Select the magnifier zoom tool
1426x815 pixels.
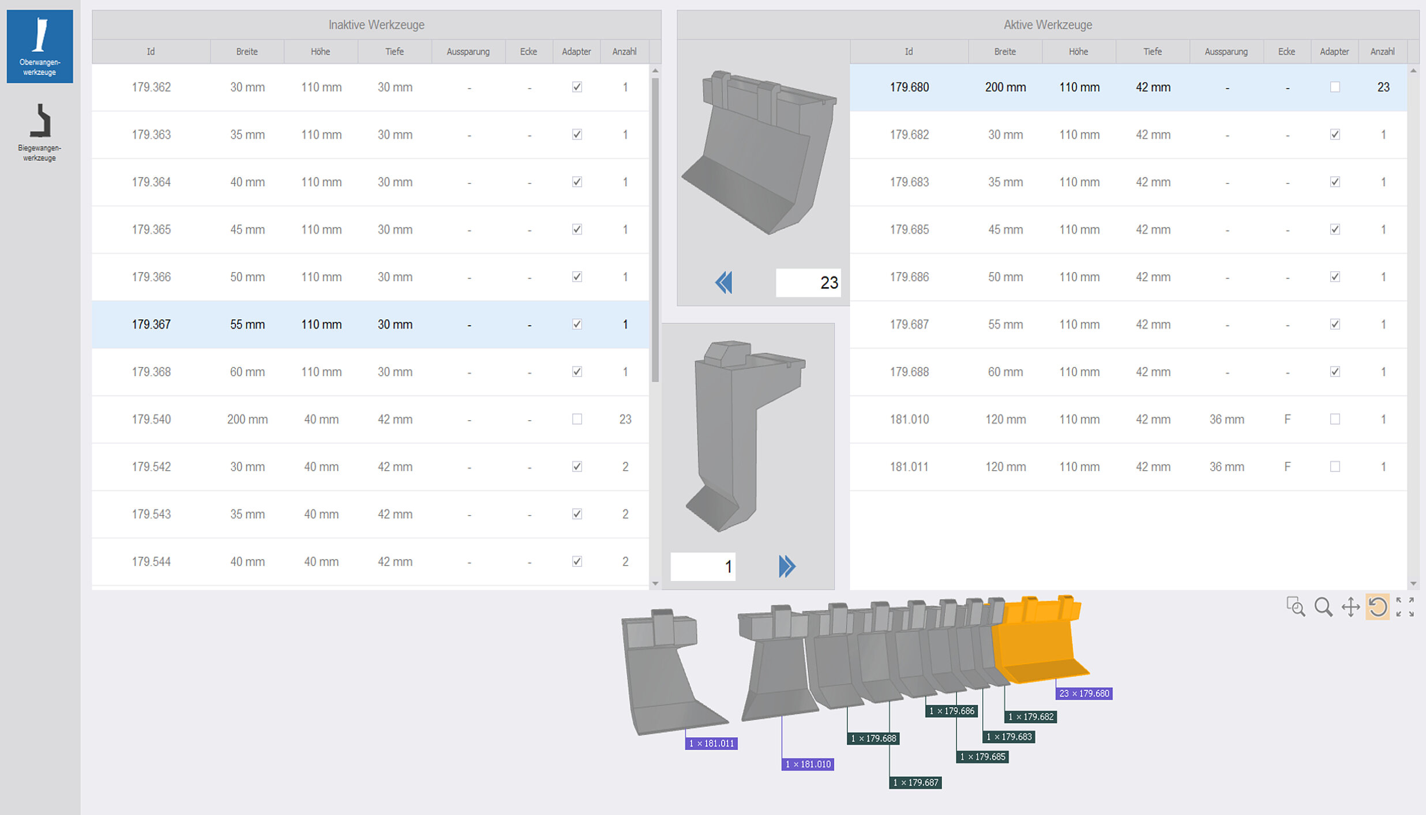coord(1323,607)
